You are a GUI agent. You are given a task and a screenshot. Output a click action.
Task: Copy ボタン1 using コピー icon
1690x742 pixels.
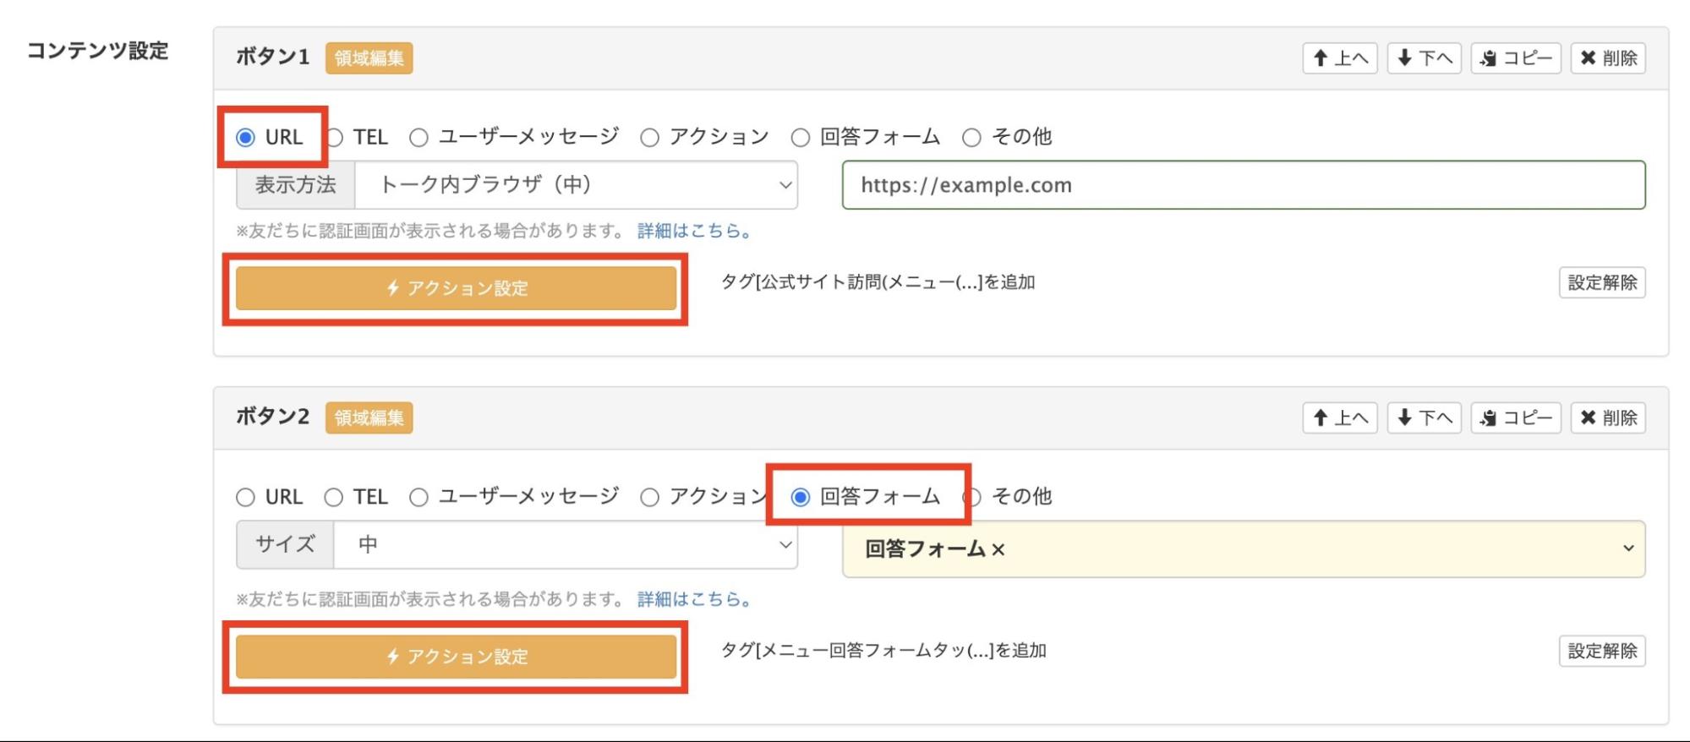pos(1515,58)
